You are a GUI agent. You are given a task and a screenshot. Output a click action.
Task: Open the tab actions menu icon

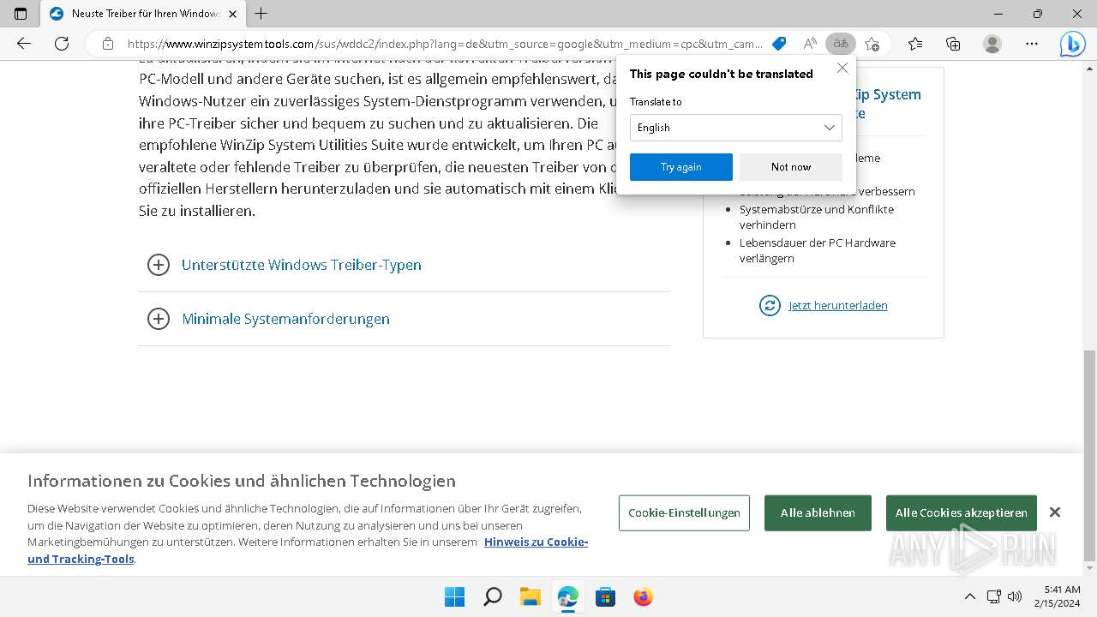21,14
